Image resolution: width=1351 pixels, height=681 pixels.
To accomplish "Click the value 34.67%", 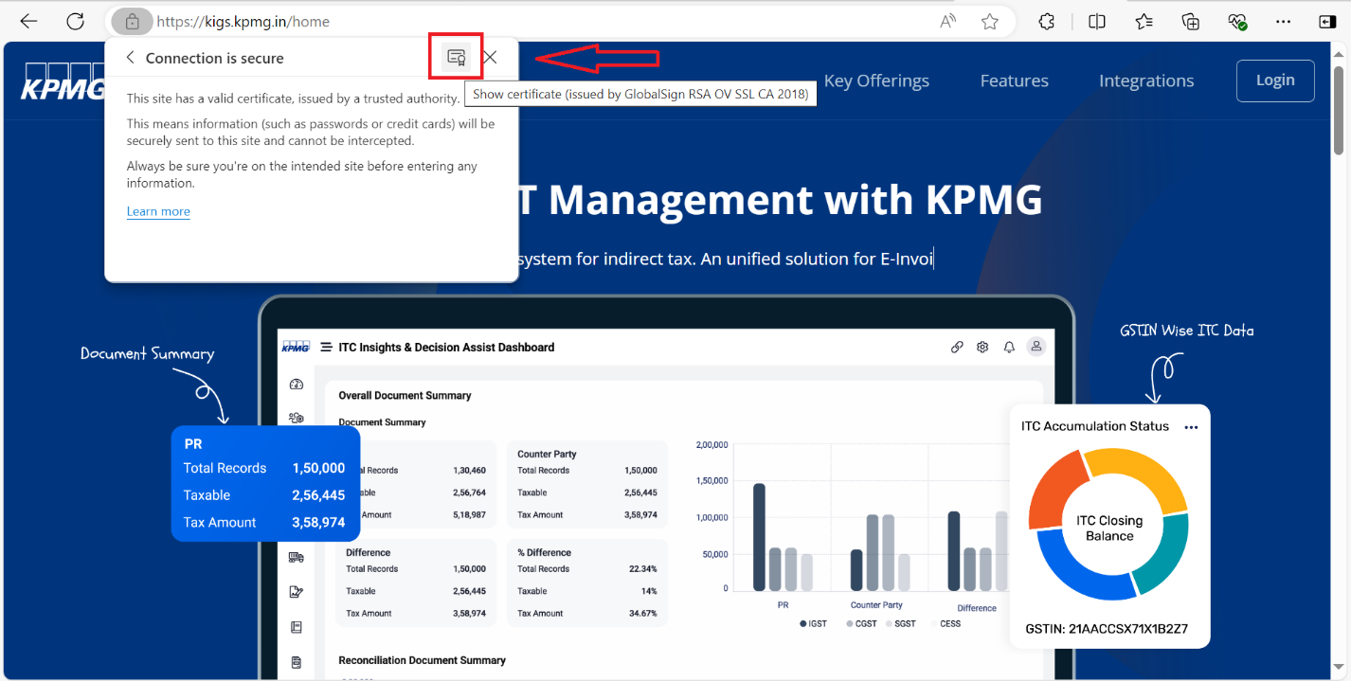I will (642, 613).
